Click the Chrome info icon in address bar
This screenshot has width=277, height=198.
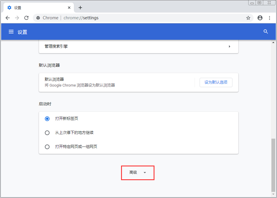point(38,18)
